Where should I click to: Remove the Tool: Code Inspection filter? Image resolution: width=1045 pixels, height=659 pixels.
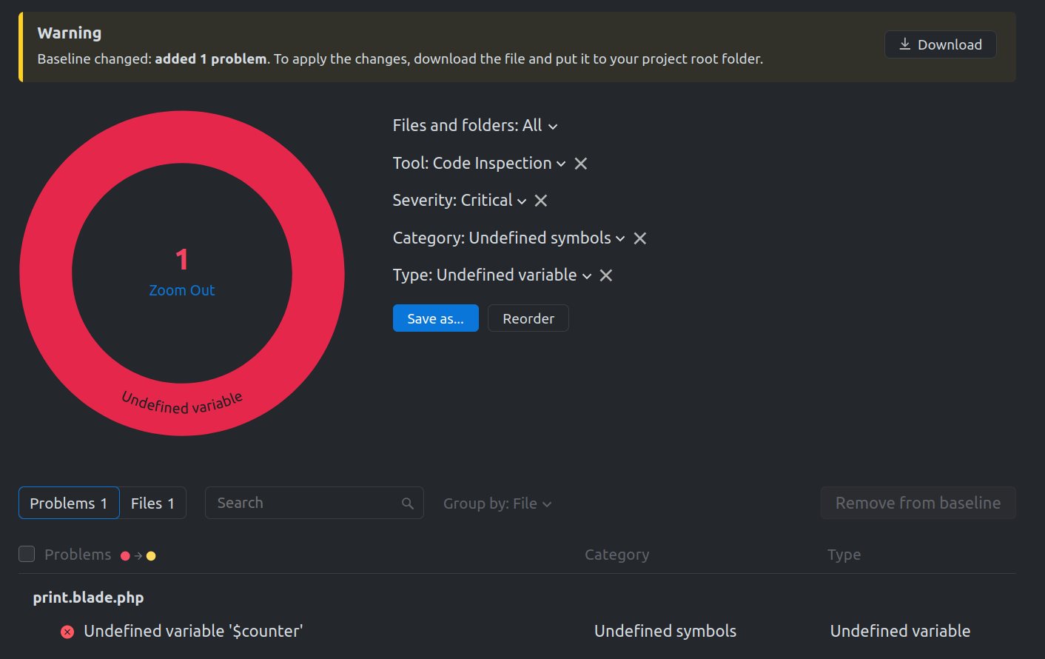point(580,163)
